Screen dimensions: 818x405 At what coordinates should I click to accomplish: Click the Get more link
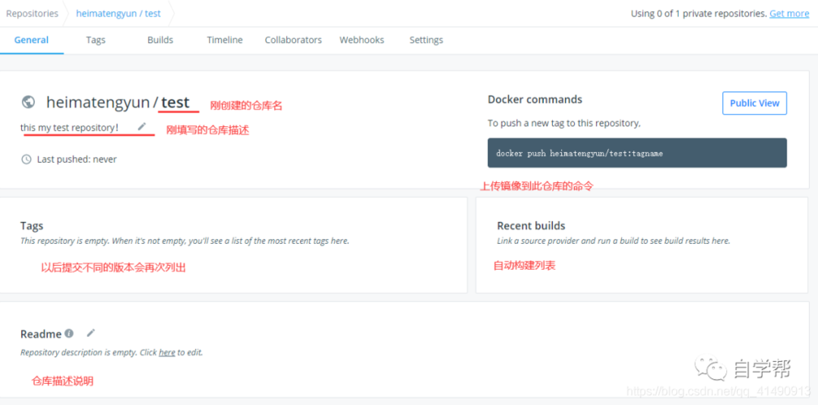pos(790,14)
